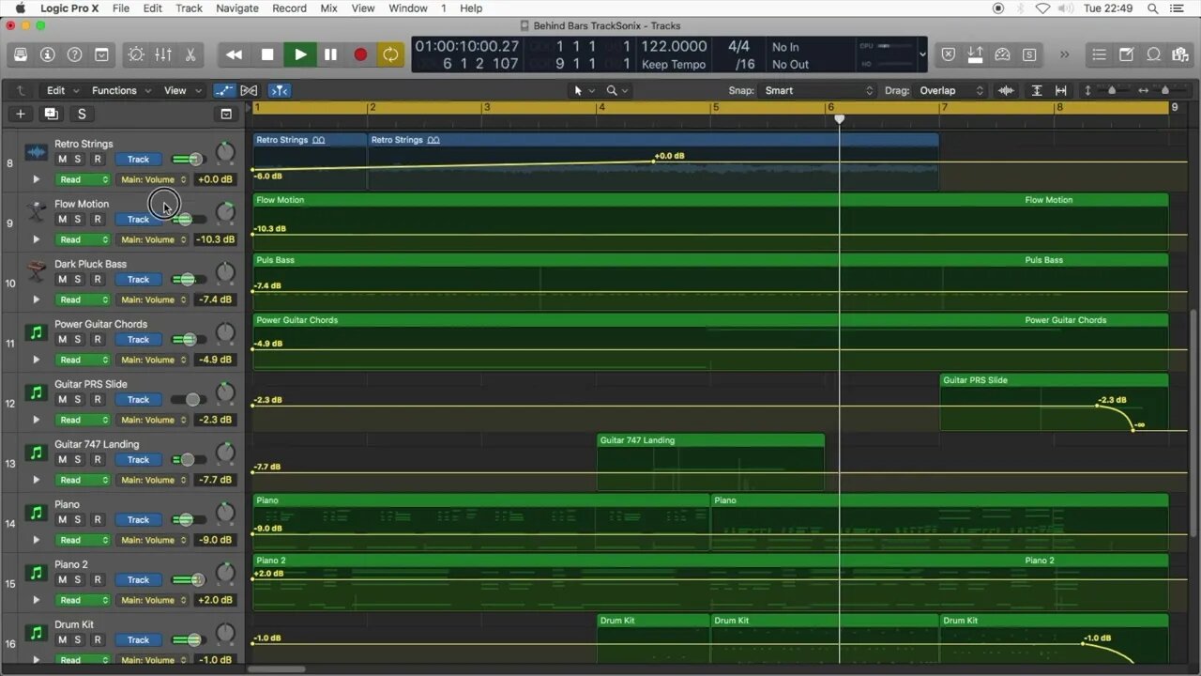
Task: Select the Guitar 747 Landing region
Action: tap(710, 462)
